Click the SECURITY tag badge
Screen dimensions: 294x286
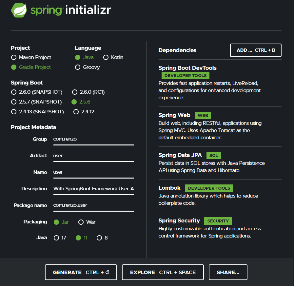pyautogui.click(x=218, y=221)
